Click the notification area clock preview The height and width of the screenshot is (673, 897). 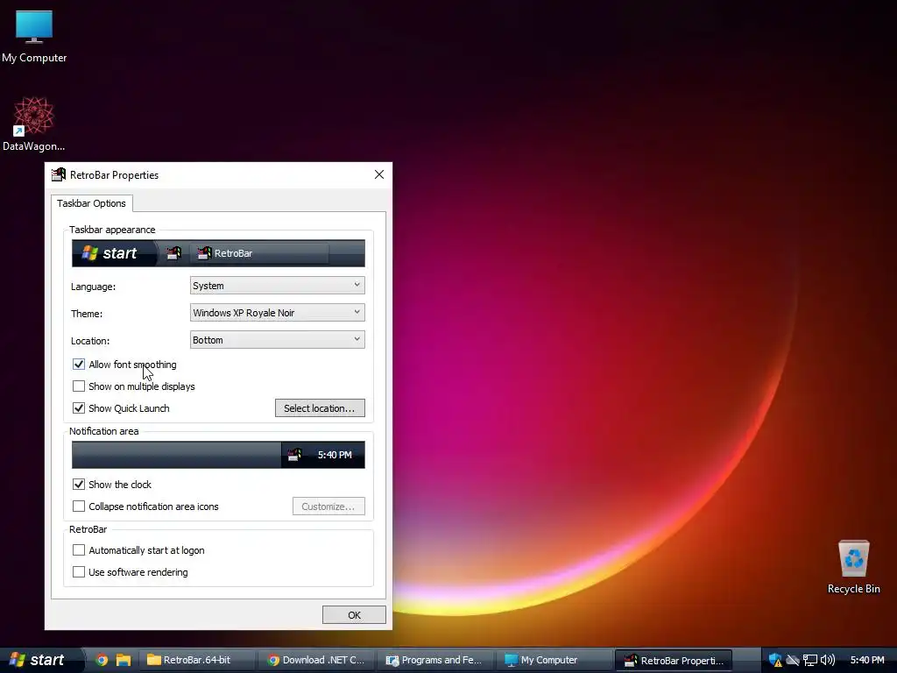point(335,455)
